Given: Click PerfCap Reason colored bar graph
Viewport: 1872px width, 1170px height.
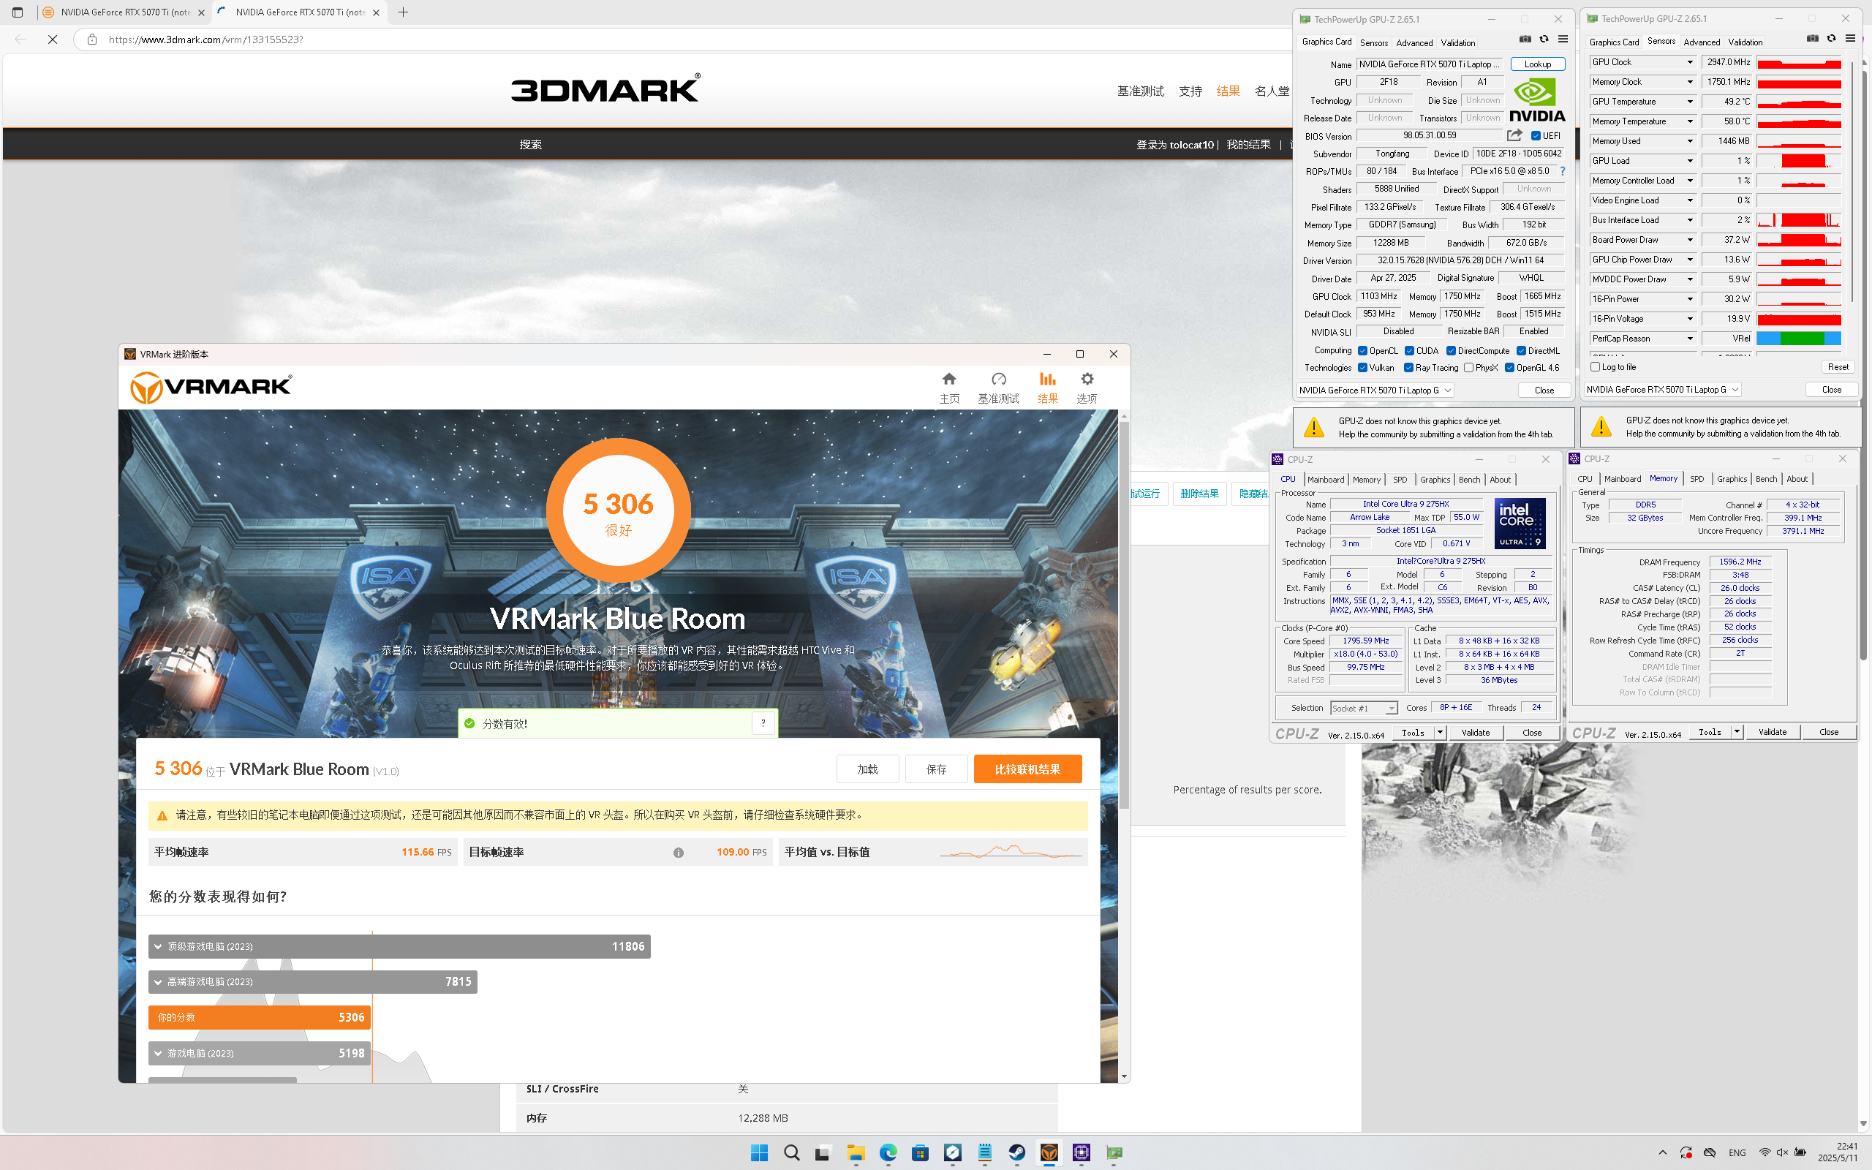Looking at the screenshot, I should pyautogui.click(x=1799, y=338).
